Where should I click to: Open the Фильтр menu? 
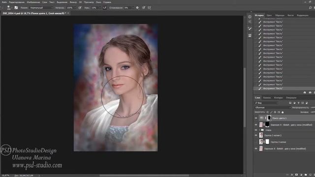[73, 2]
